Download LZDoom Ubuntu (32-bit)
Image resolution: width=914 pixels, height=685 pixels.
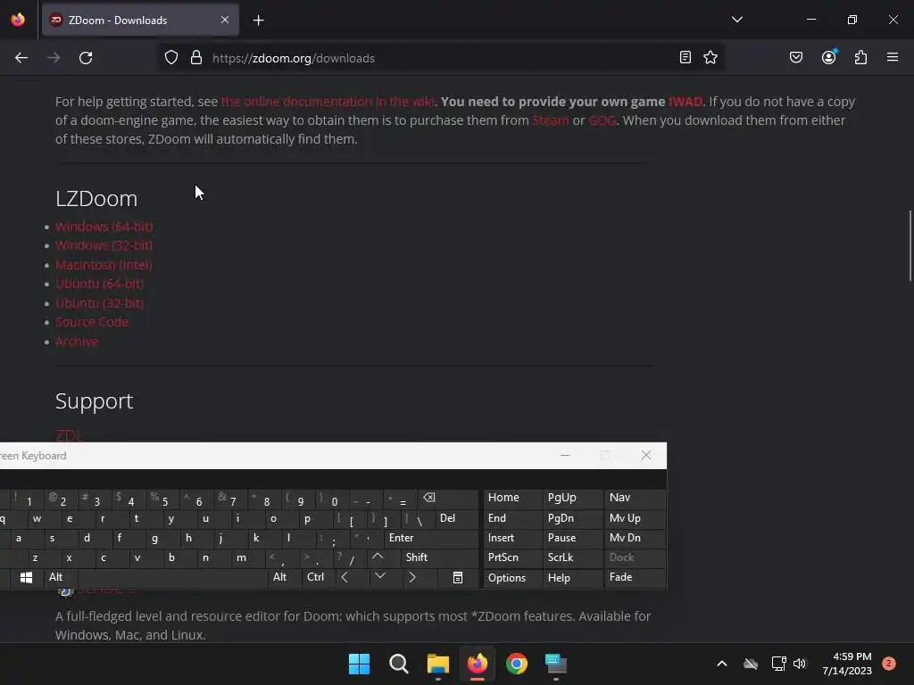(100, 303)
